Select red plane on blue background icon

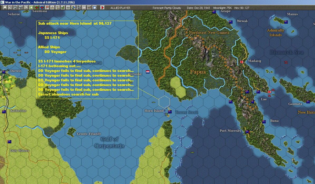(42, 8)
